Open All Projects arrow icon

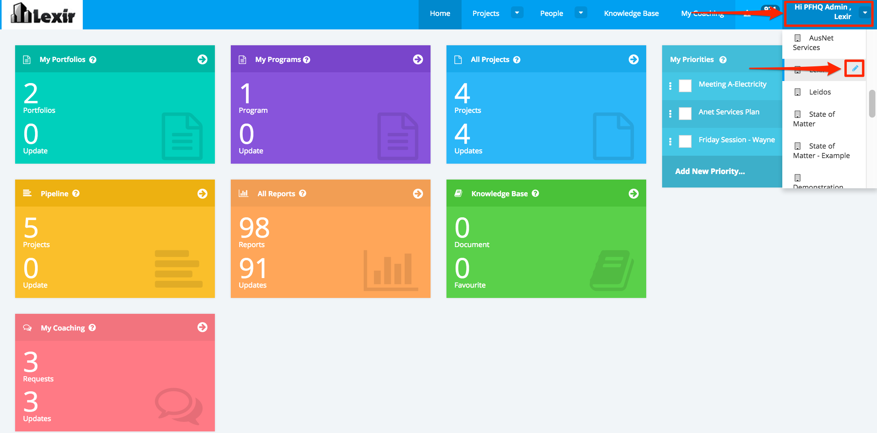pyautogui.click(x=633, y=59)
